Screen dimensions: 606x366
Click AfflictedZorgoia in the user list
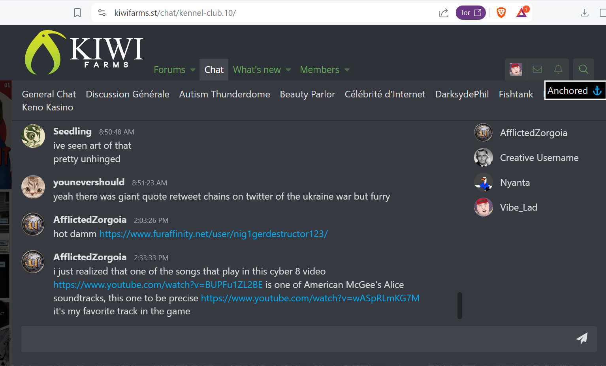coord(533,133)
